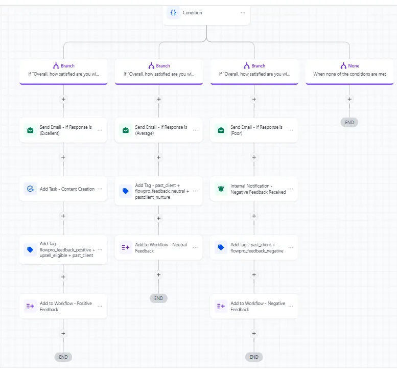Viewport: 397px width, 371px height.
Task: Click Add to Workflow Negative Feedback icon
Action: (x=221, y=306)
